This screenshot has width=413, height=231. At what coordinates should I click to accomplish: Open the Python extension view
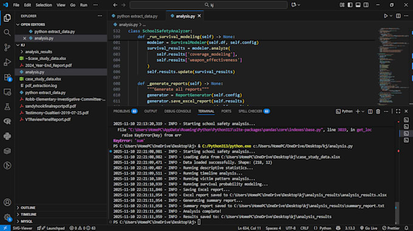[7, 136]
